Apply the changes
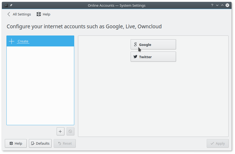The height and width of the screenshot is (154, 235). pyautogui.click(x=218, y=143)
